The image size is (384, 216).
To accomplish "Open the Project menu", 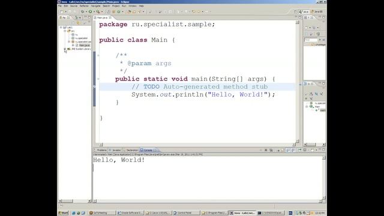I will tap(116, 6).
